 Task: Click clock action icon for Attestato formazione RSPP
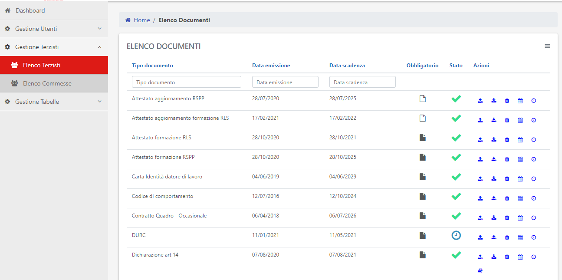click(x=534, y=159)
